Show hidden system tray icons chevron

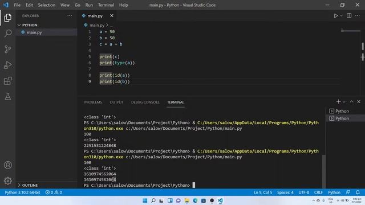pyautogui.click(x=314, y=200)
